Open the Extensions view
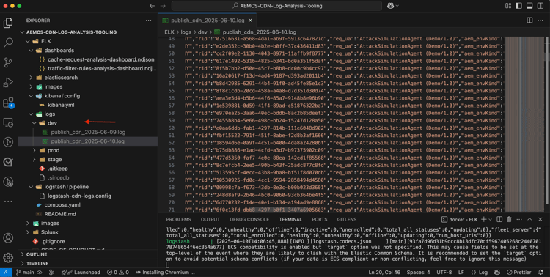 [8, 103]
